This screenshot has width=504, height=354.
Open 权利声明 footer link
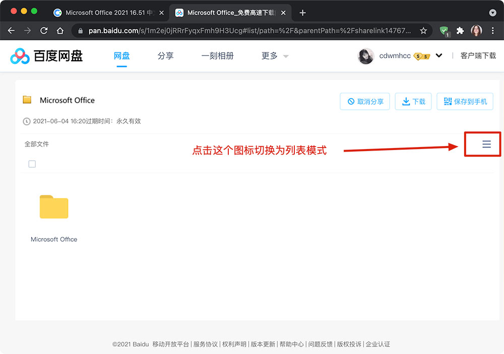(234, 344)
